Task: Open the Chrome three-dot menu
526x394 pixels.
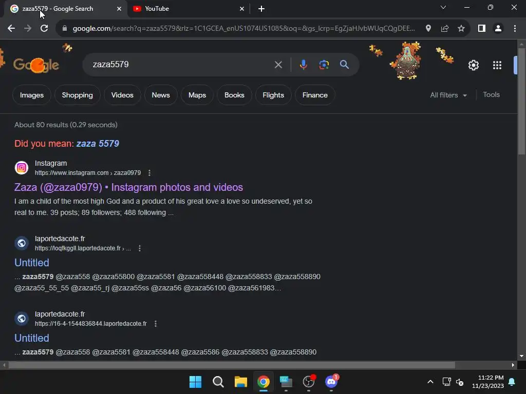Action: [515, 29]
